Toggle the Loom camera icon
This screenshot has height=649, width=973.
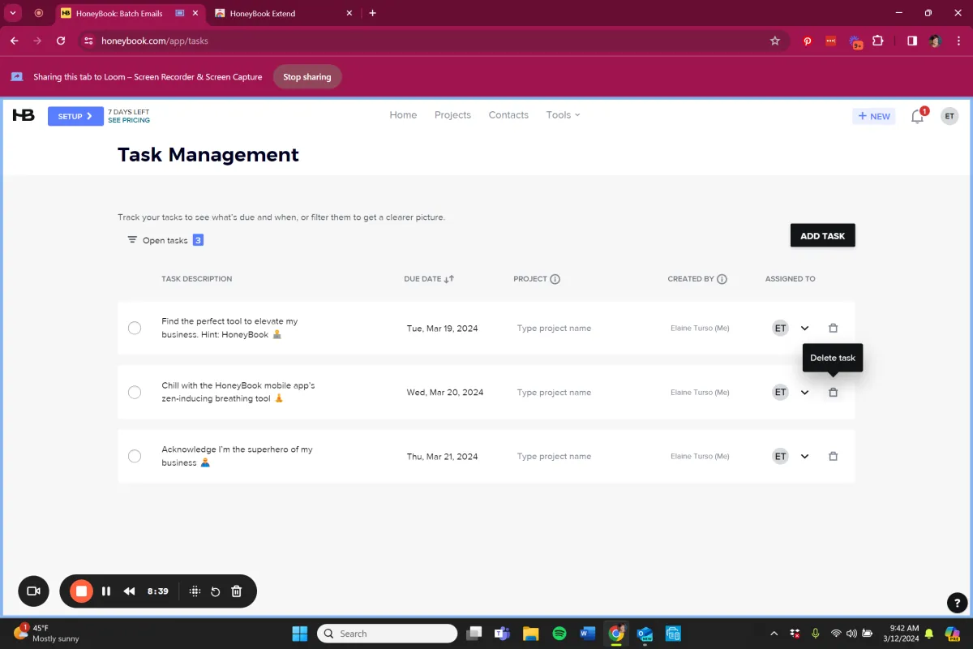(33, 591)
